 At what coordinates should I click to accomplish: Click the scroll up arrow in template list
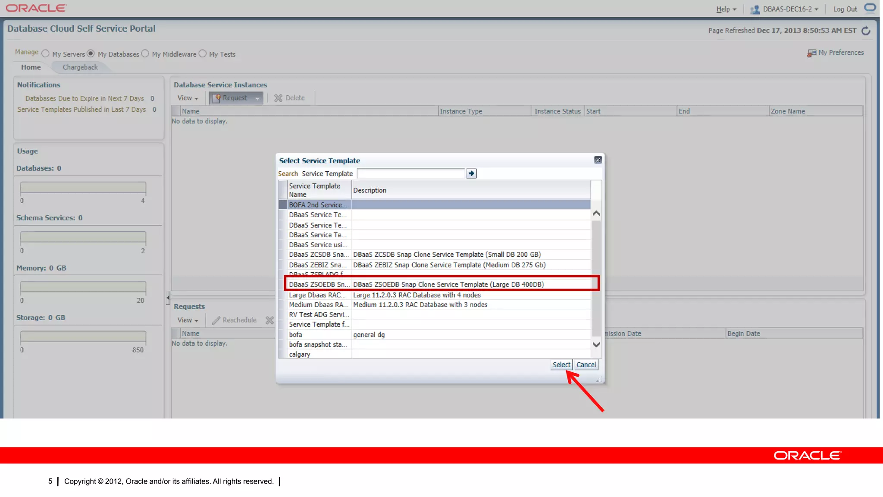pos(596,213)
